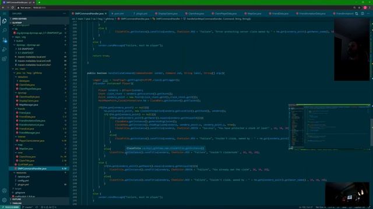Click the compare changes icon by the tabs

point(357,13)
